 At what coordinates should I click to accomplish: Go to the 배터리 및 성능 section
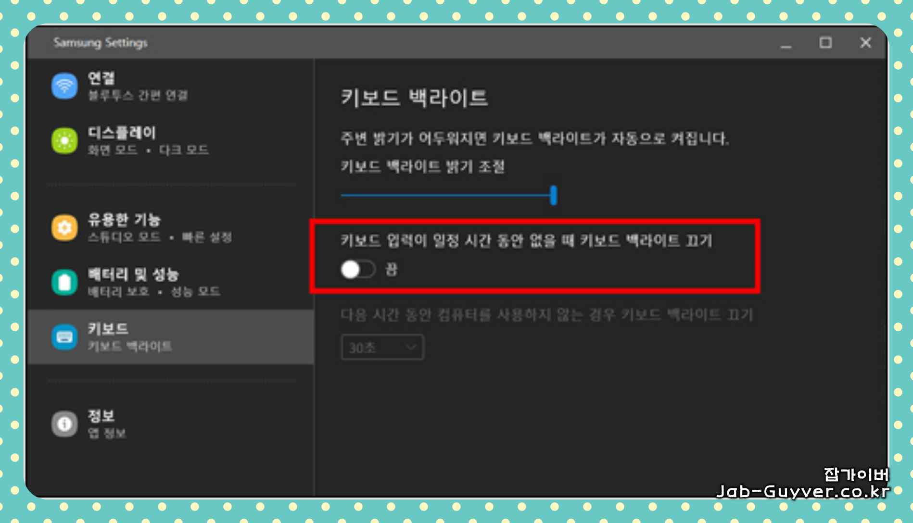coord(135,275)
